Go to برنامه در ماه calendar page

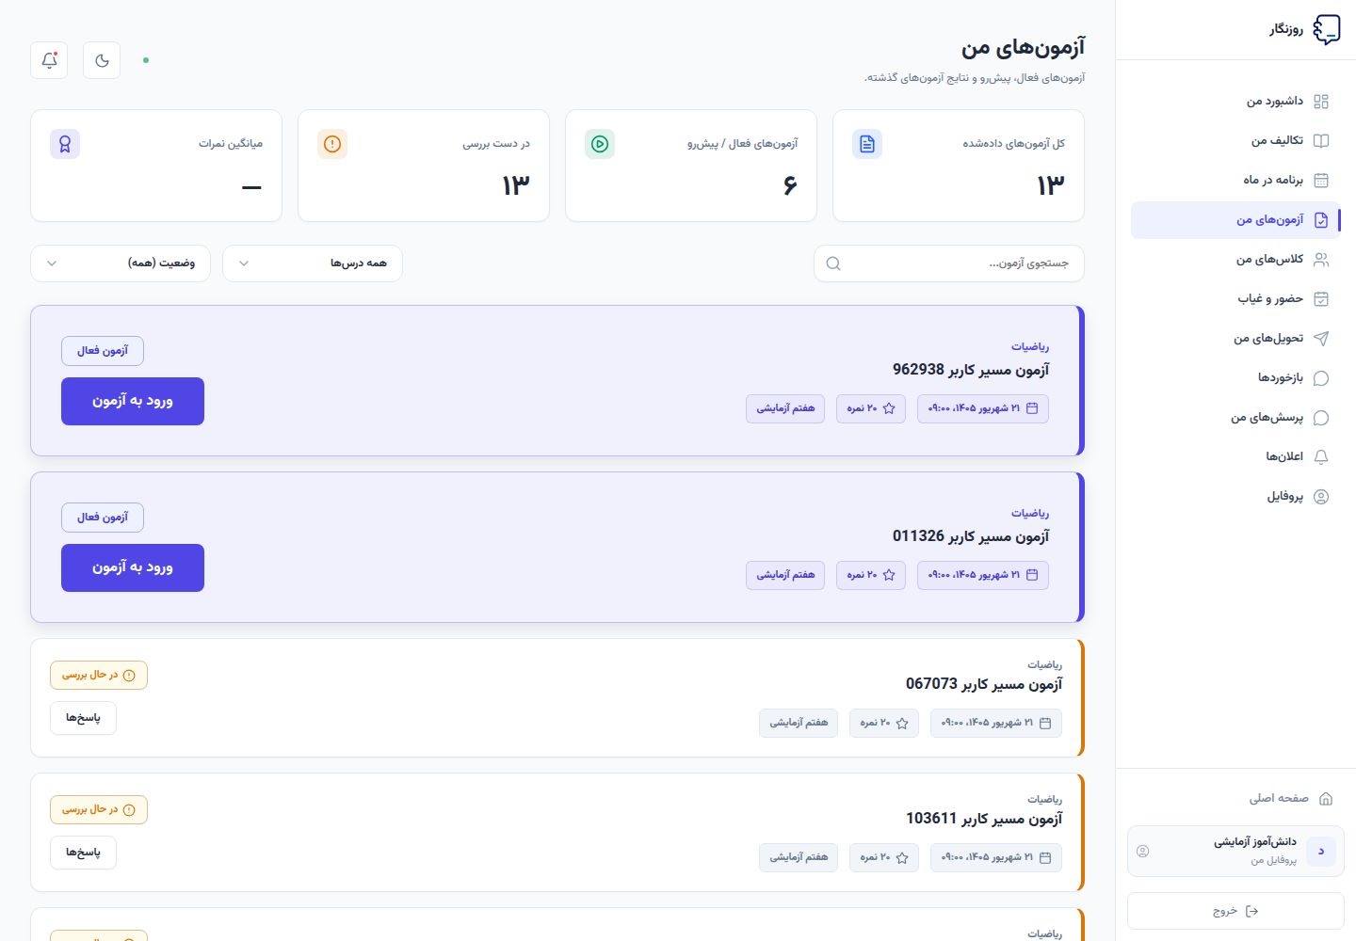click(1235, 181)
